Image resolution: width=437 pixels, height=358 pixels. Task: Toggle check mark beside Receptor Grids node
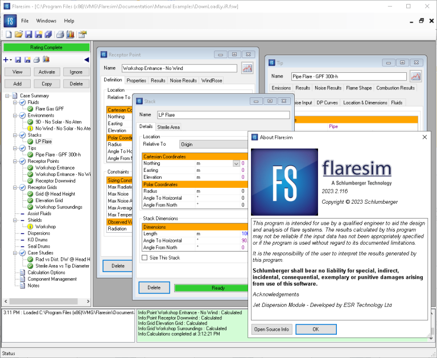[x=23, y=187]
